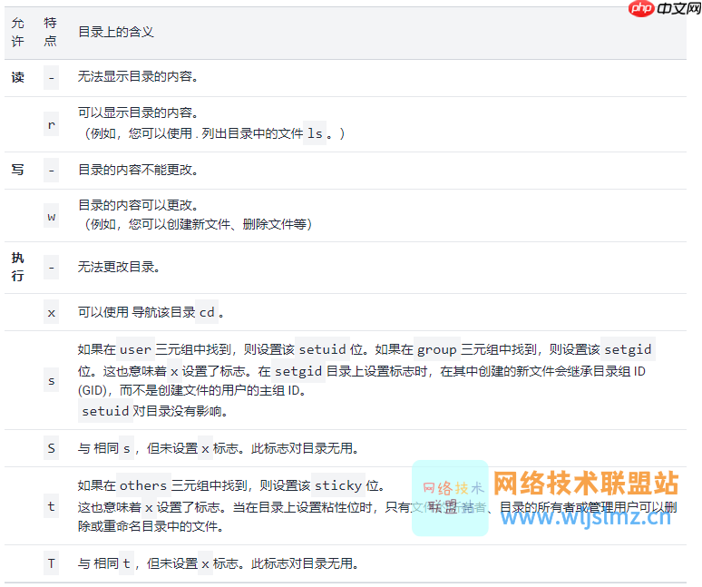Click description 与 相同 s，但未设置 x 标志
Screen dimensions: 702x587
coord(158,448)
